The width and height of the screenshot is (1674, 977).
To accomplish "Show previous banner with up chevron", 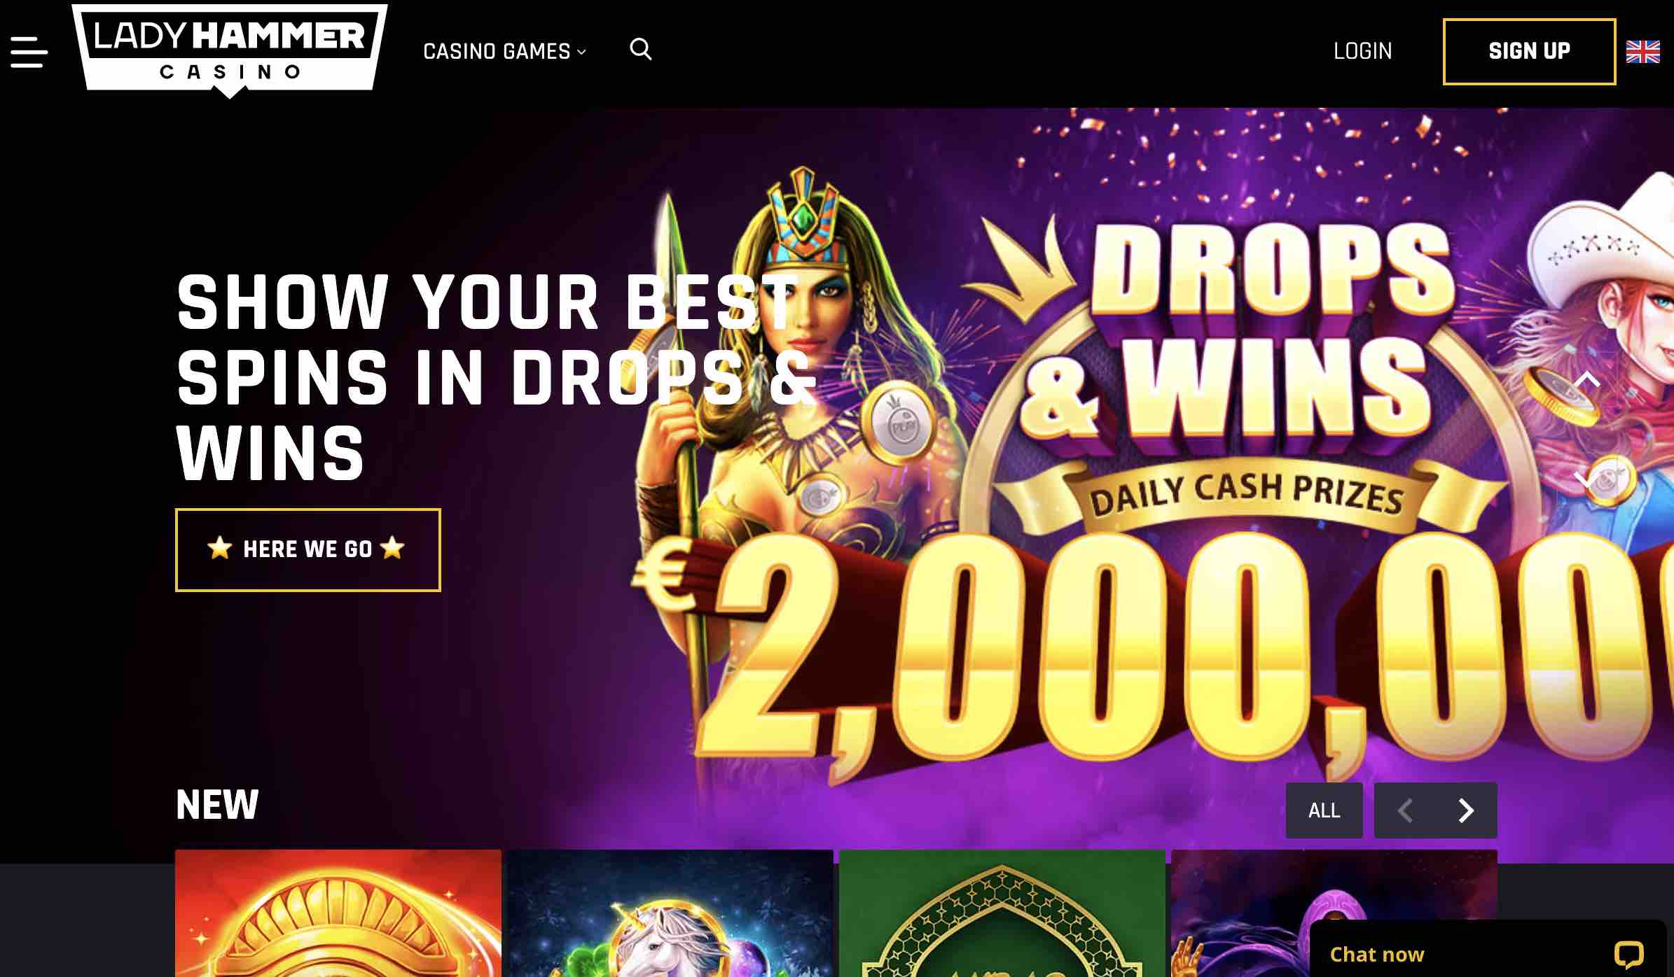I will click(1587, 380).
